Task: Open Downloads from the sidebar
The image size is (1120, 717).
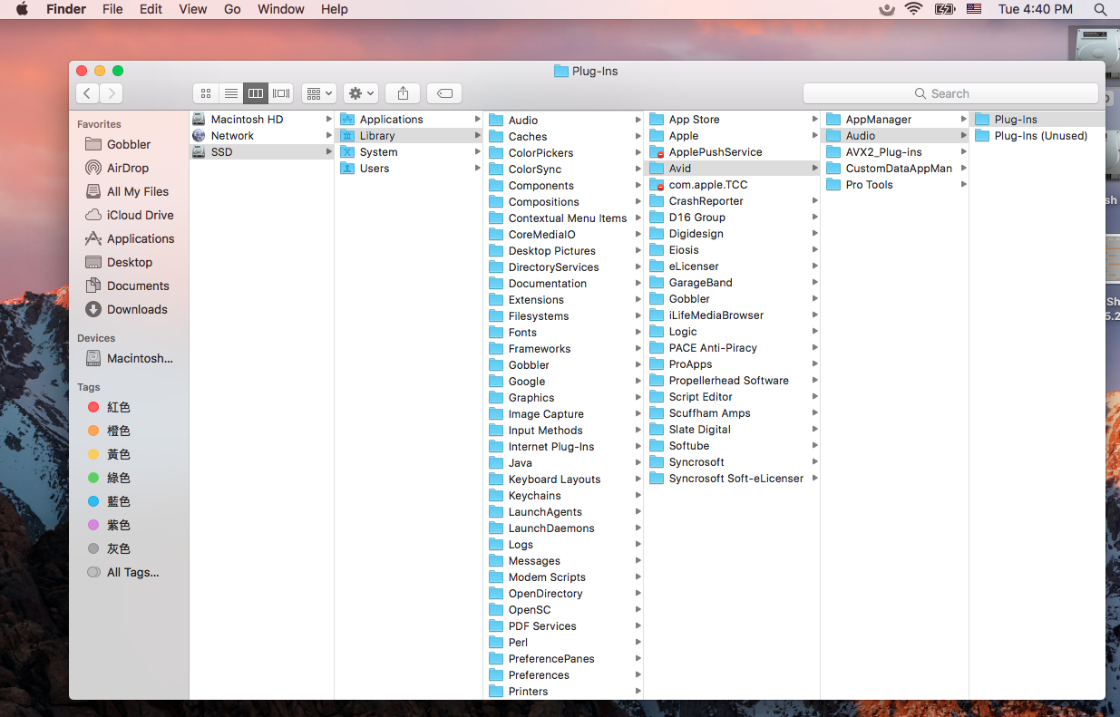Action: [137, 309]
